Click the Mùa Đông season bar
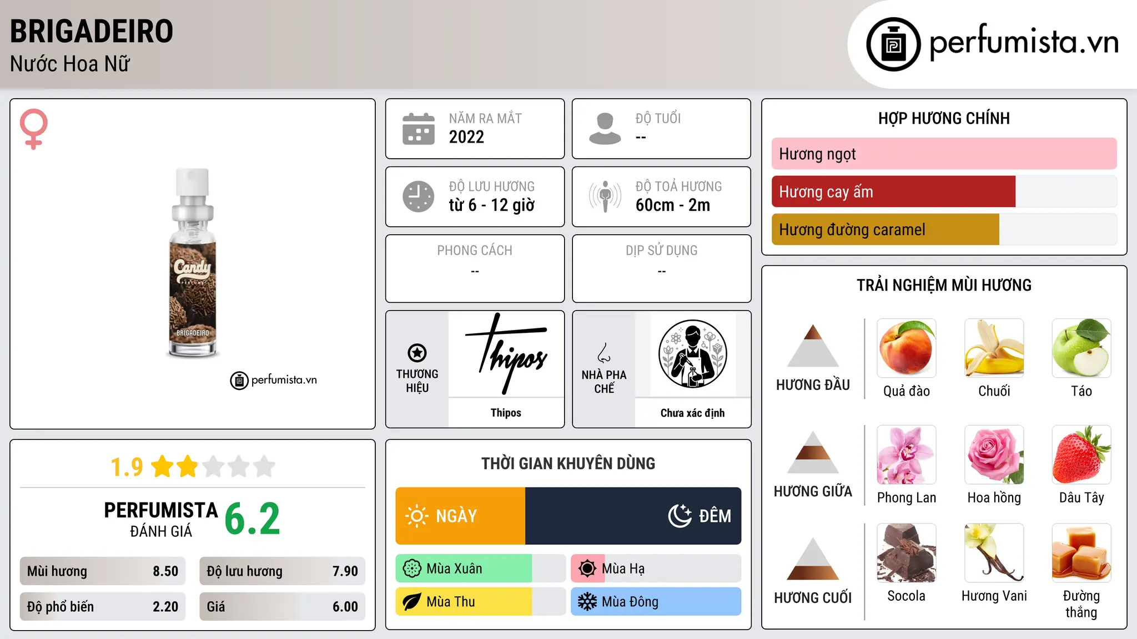The width and height of the screenshot is (1137, 639). click(656, 602)
